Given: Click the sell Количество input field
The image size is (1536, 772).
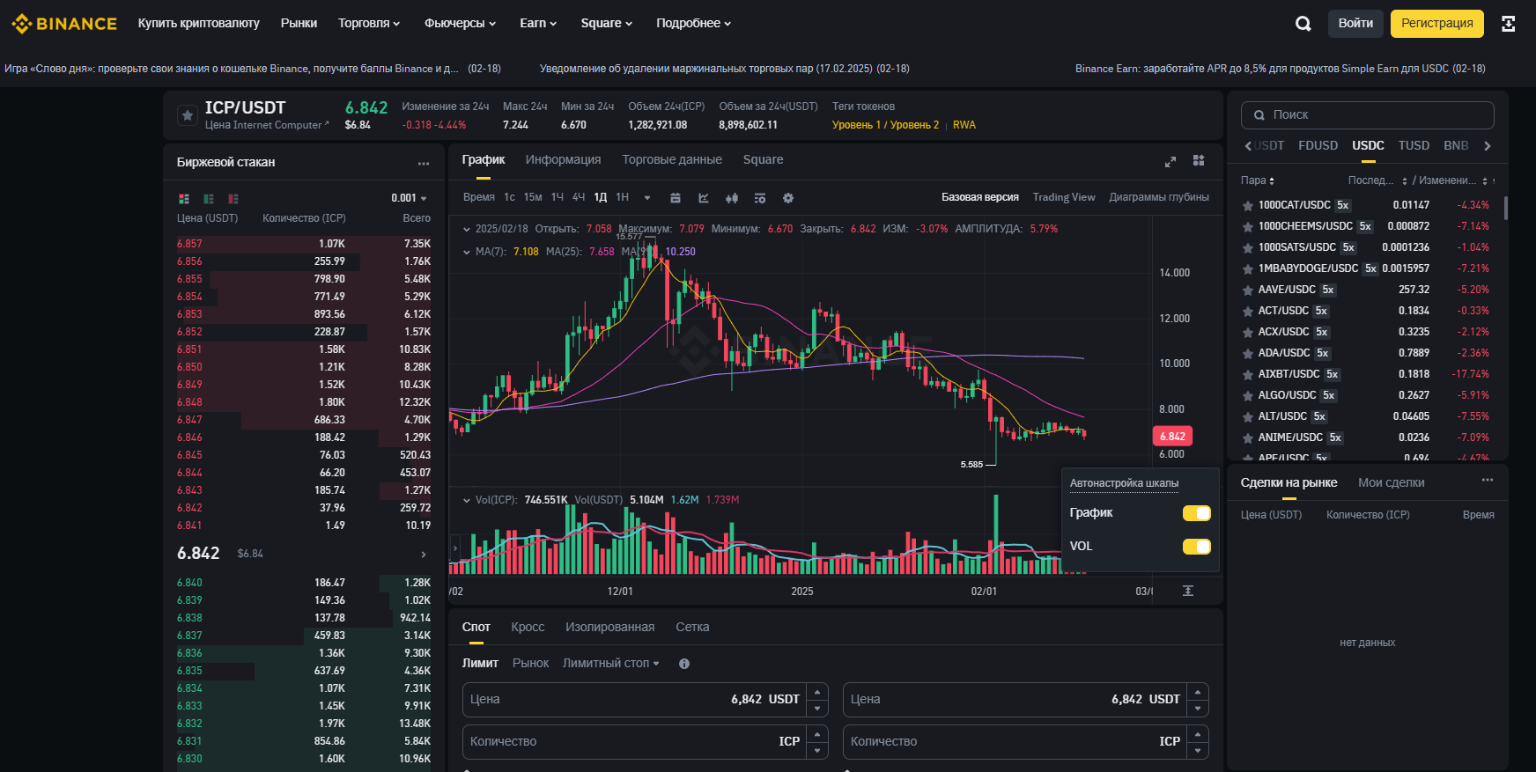Looking at the screenshot, I should [x=1026, y=742].
